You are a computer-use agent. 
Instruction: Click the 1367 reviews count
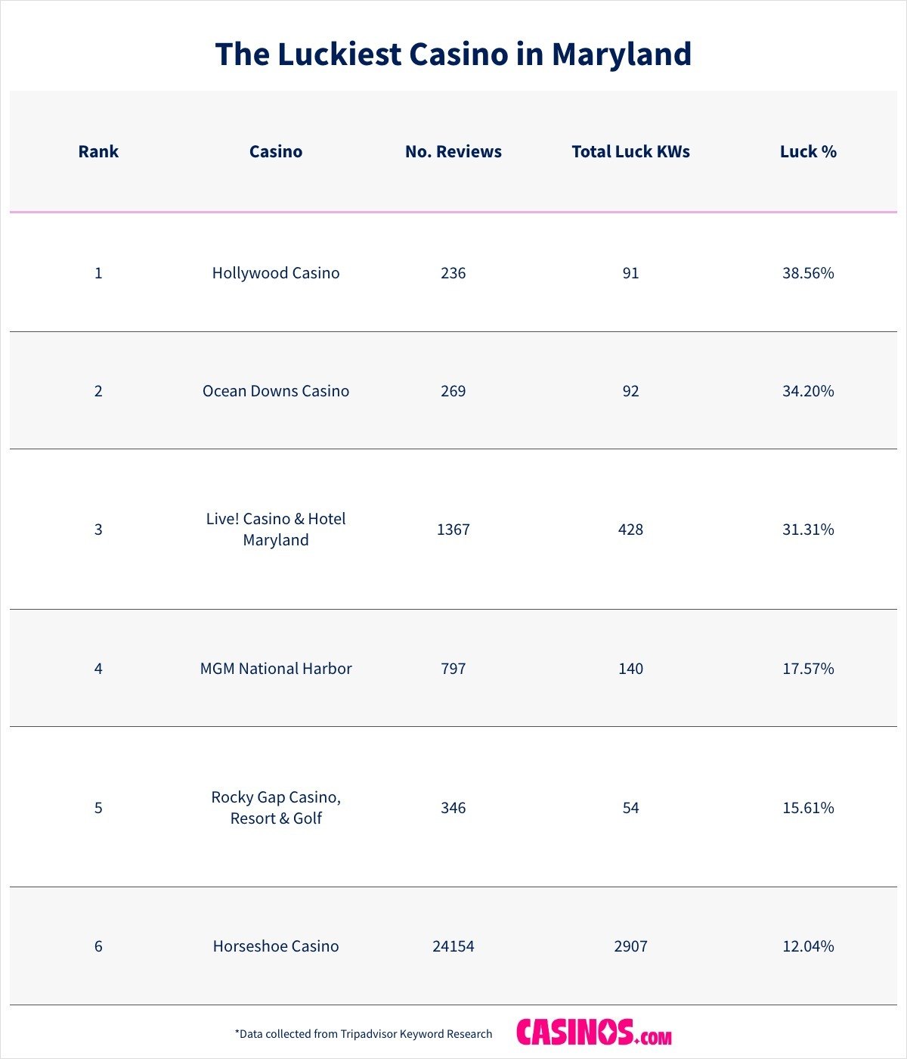click(x=453, y=529)
